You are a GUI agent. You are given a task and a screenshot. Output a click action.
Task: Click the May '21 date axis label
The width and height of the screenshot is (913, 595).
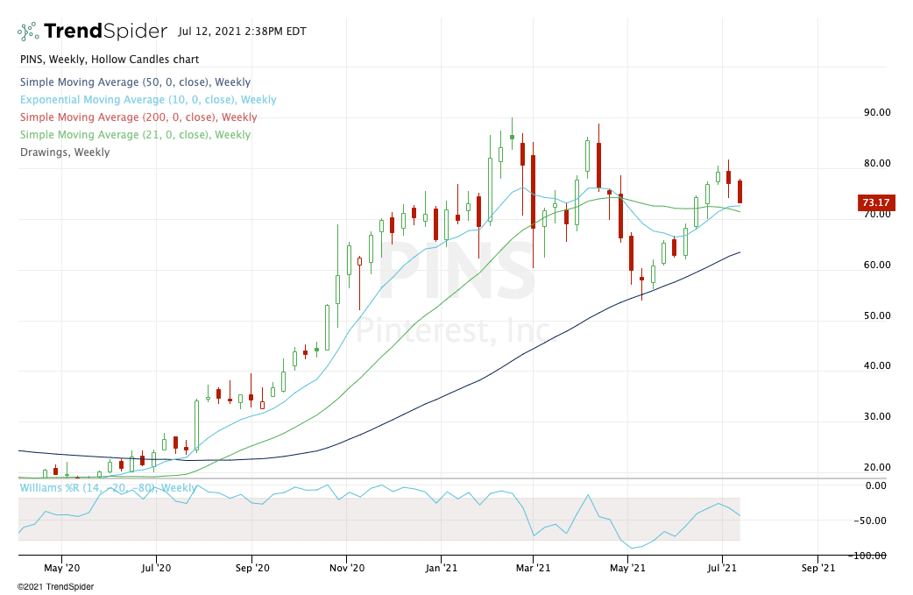tap(627, 568)
